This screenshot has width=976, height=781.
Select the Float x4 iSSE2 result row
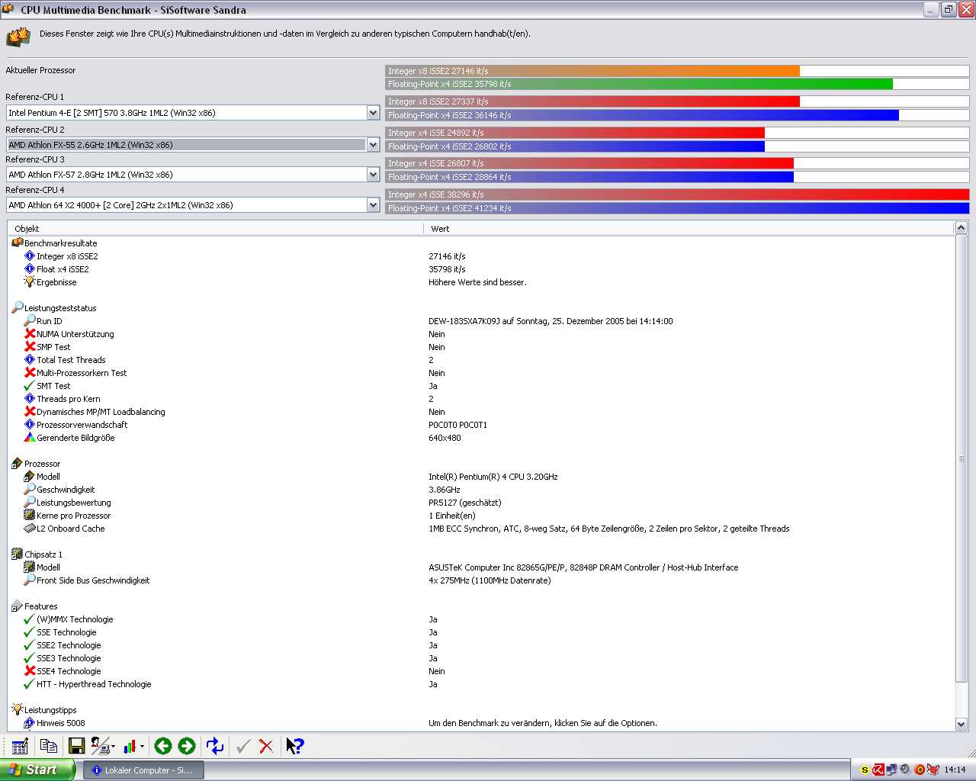(481, 269)
